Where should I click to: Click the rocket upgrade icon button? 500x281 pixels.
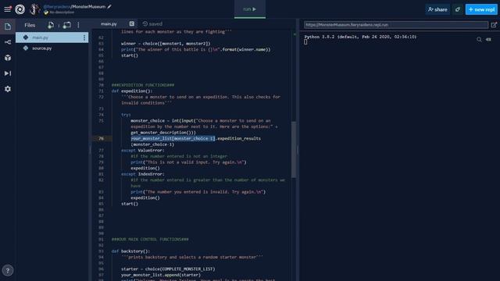pyautogui.click(x=458, y=9)
